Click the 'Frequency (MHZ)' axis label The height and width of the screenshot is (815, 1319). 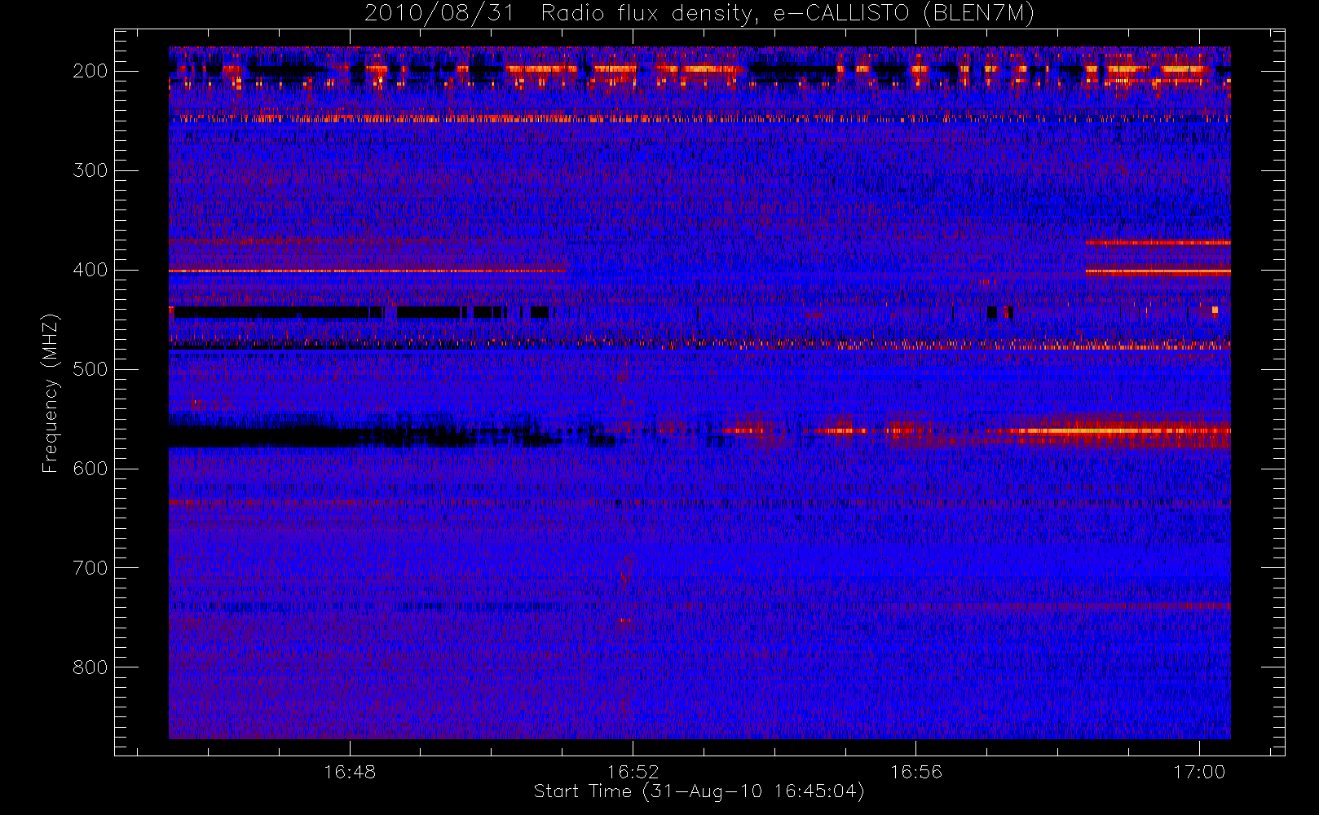click(x=51, y=393)
